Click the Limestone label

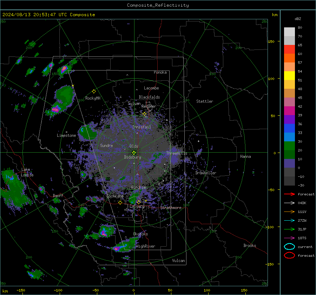click(66, 135)
